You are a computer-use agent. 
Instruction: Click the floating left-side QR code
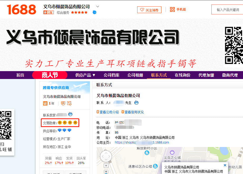6,125
